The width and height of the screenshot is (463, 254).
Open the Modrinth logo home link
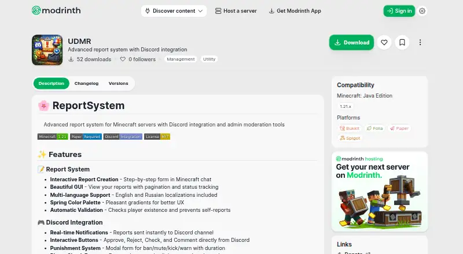[x=56, y=10]
